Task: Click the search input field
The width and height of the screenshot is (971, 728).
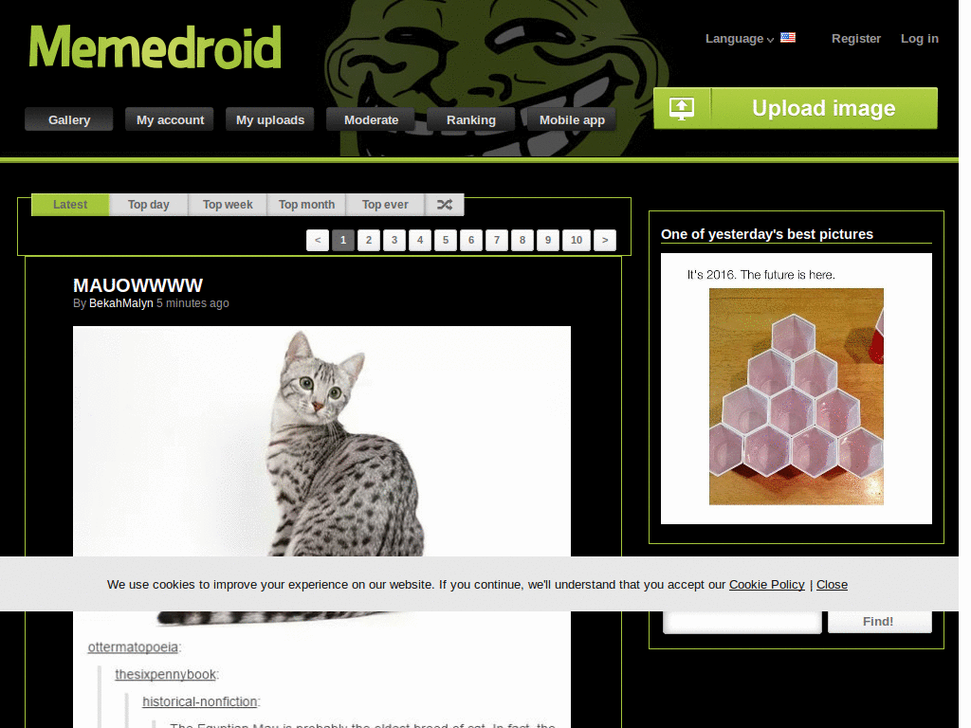Action: [x=742, y=621]
